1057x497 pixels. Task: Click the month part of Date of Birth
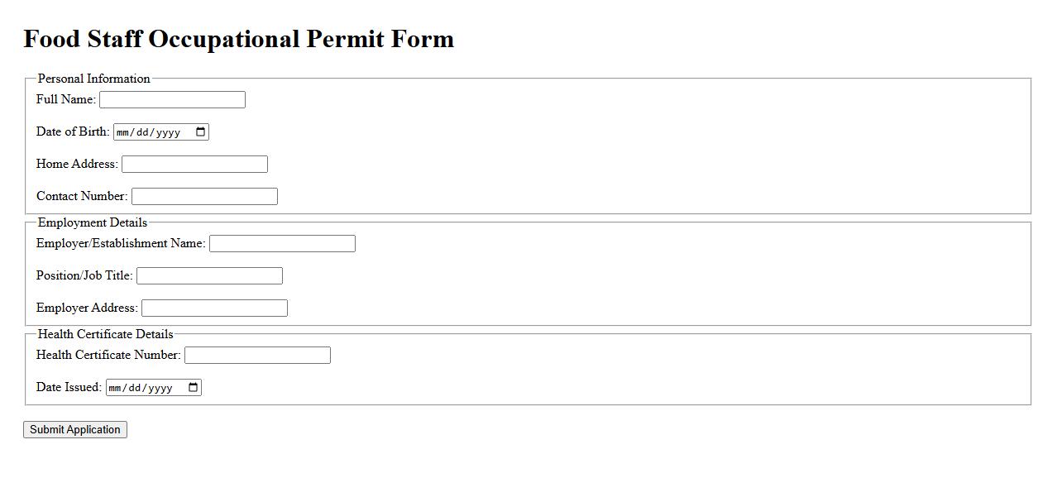pos(124,132)
